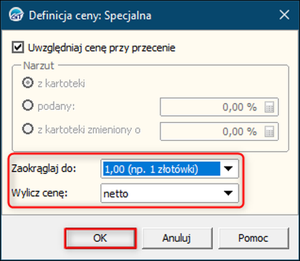
Task: Expand the Zaokrąglaj do dropdown arrow
Action: 228,168
